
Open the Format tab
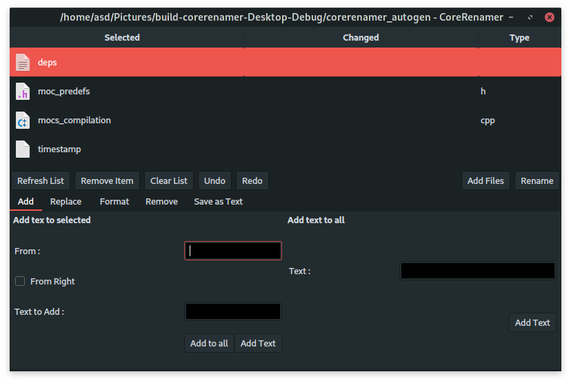point(114,202)
